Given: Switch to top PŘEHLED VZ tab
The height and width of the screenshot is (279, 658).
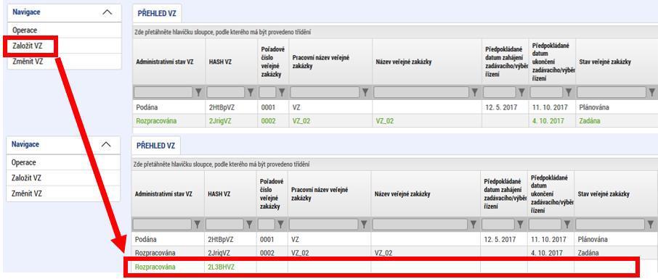Looking at the screenshot, I should (x=157, y=13).
